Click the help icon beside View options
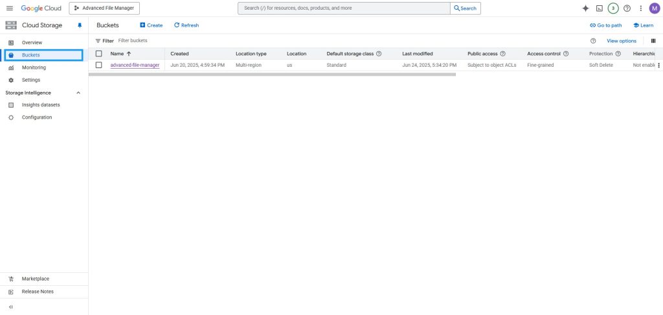This screenshot has height=315, width=663. pyautogui.click(x=593, y=41)
